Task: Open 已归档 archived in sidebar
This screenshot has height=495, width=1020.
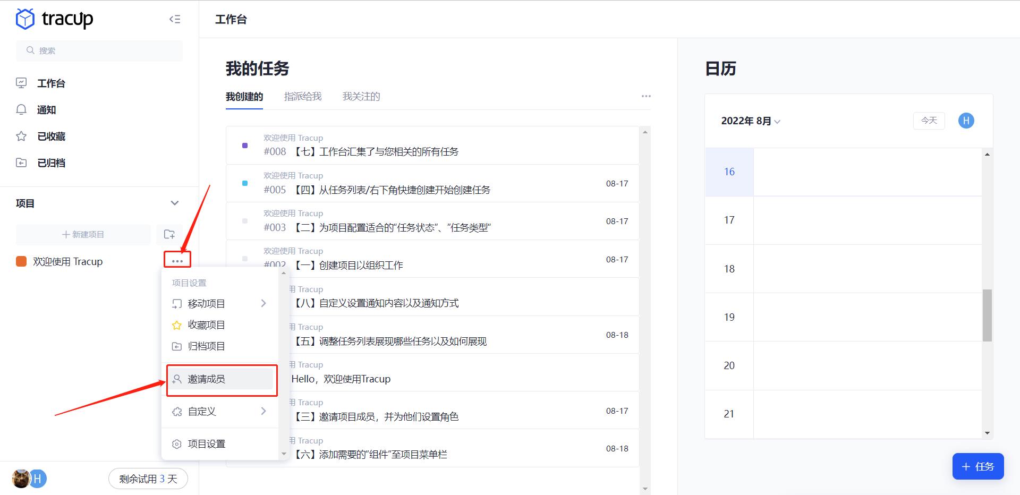Action: tap(51, 163)
